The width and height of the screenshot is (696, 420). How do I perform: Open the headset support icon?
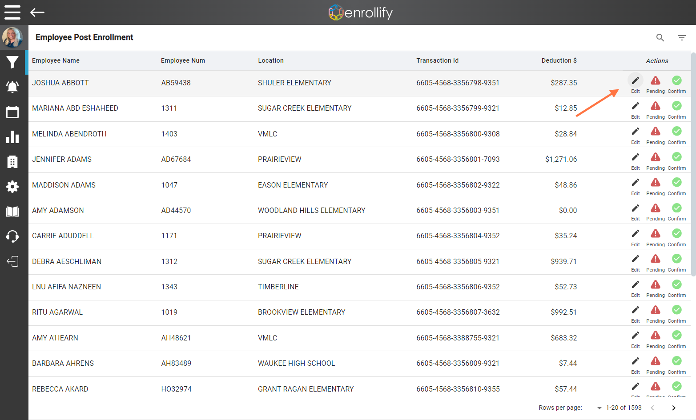[x=12, y=236]
